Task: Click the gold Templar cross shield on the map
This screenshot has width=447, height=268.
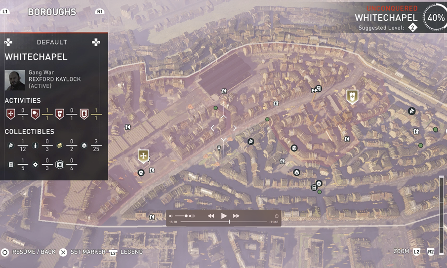Action: 143,156
